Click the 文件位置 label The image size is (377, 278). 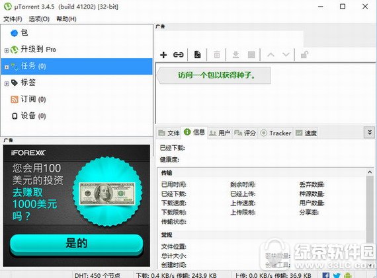(x=173, y=246)
